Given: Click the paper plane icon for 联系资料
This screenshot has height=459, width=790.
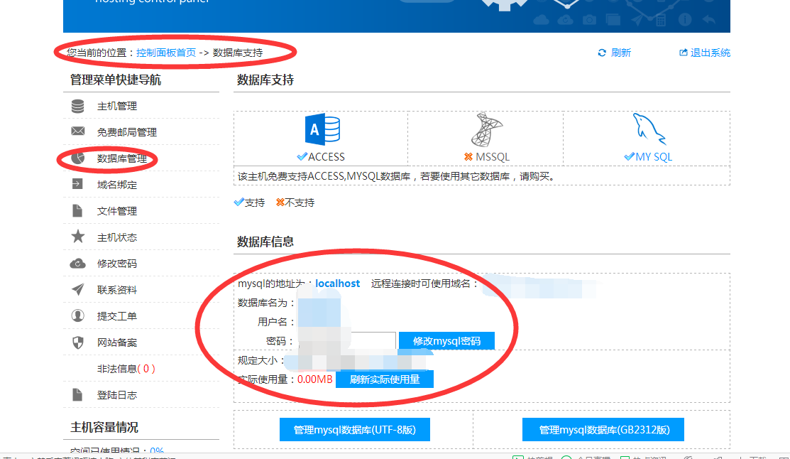Looking at the screenshot, I should tap(77, 290).
